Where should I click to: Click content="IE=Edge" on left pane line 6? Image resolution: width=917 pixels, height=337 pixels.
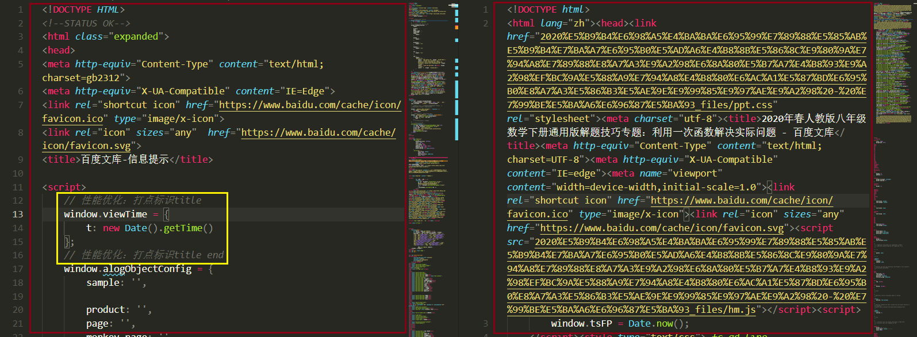click(x=282, y=91)
